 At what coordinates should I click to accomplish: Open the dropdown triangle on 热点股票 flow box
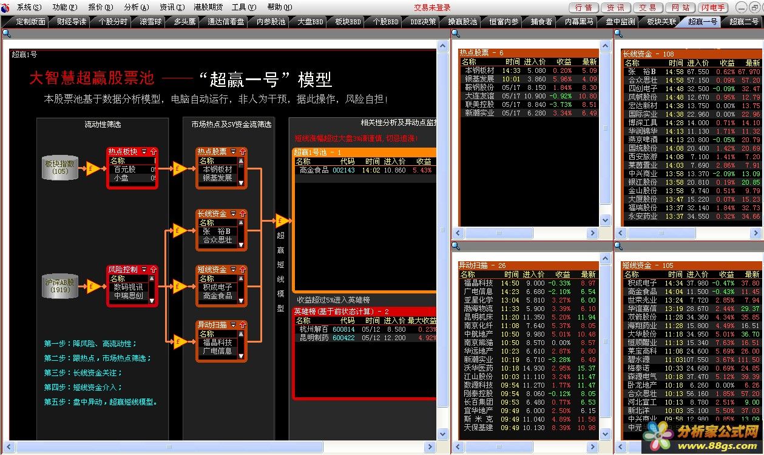pyautogui.click(x=233, y=152)
